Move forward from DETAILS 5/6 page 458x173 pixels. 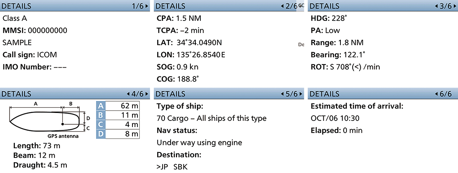pos(301,94)
